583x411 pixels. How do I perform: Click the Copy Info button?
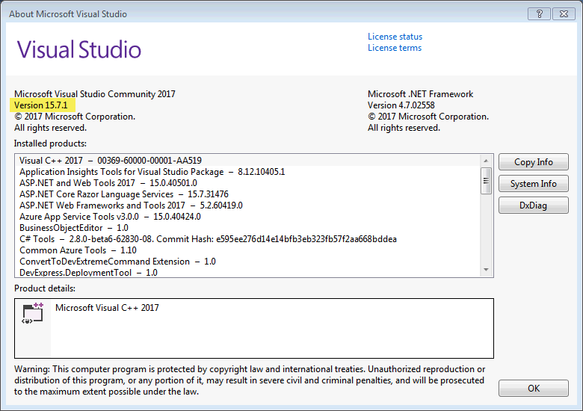pos(533,162)
